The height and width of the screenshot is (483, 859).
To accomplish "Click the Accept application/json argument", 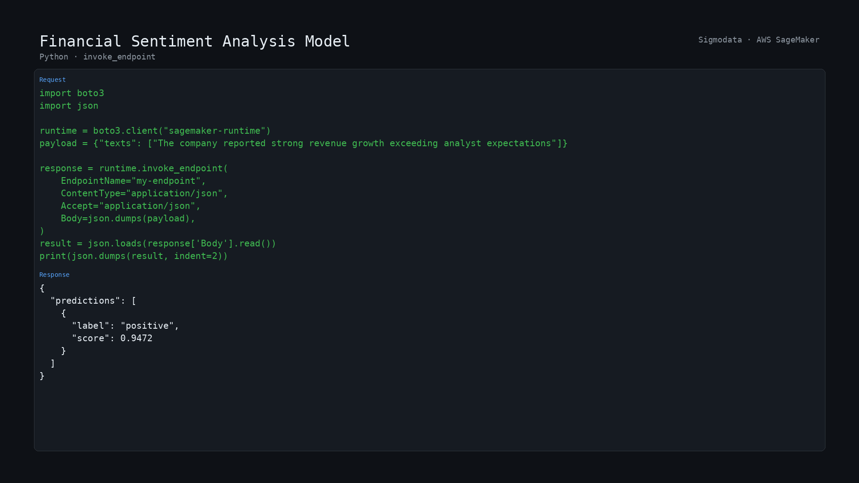I will pyautogui.click(x=131, y=206).
